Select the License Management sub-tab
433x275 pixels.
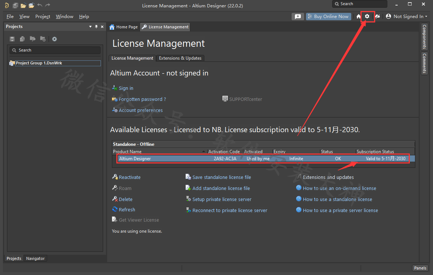pos(132,58)
